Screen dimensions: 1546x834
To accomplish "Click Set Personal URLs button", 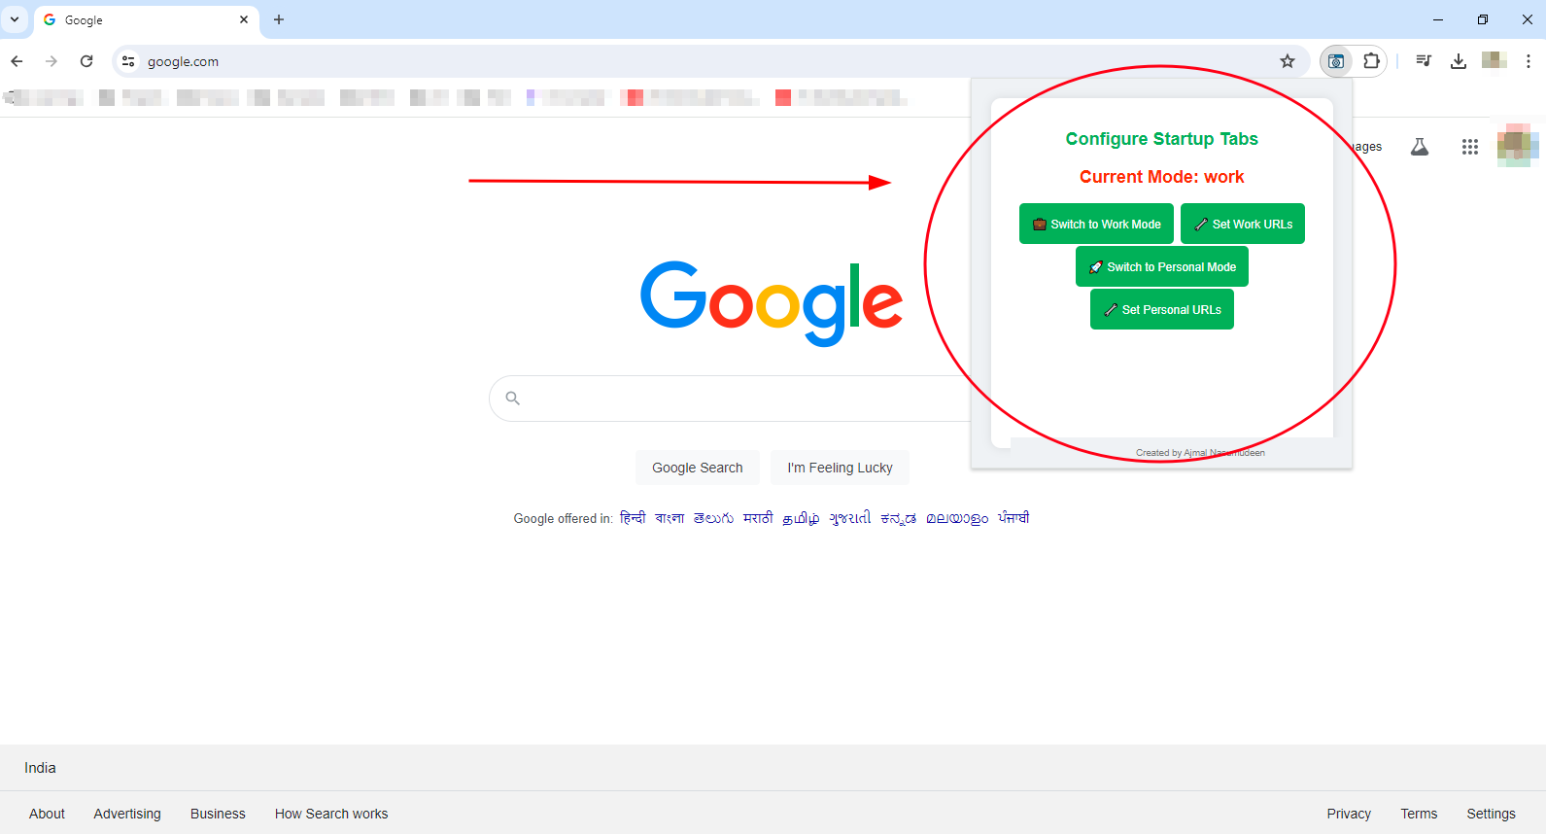I will click(1162, 309).
